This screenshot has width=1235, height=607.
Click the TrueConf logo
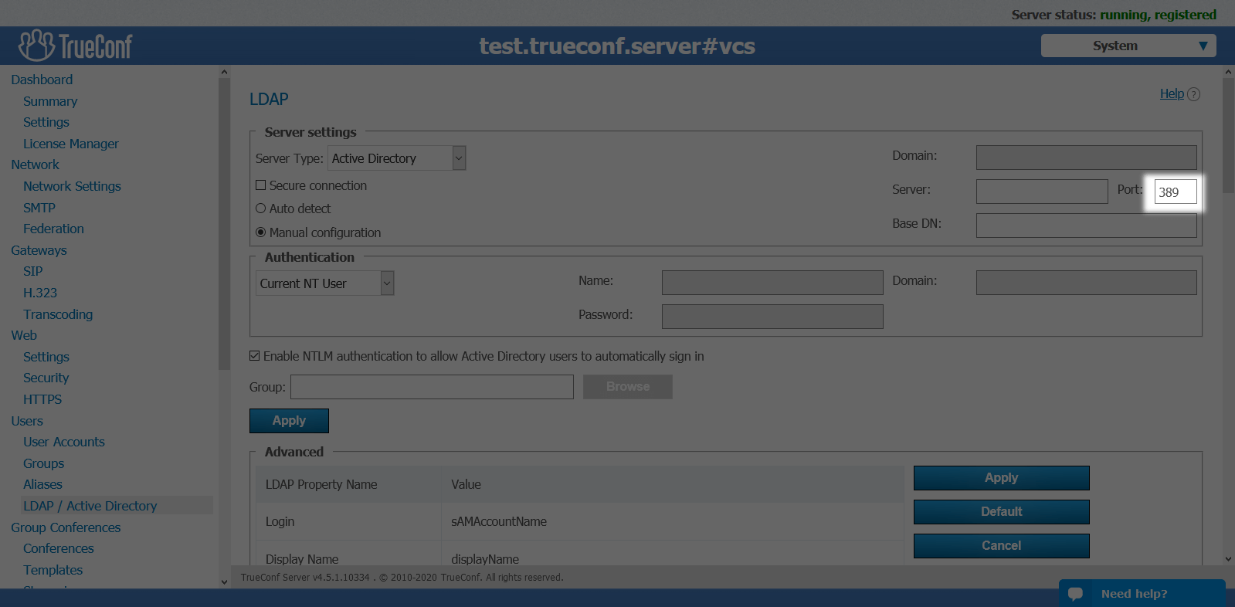76,46
